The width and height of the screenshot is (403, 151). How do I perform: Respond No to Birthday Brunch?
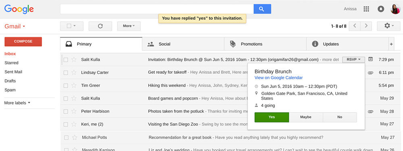(x=340, y=117)
